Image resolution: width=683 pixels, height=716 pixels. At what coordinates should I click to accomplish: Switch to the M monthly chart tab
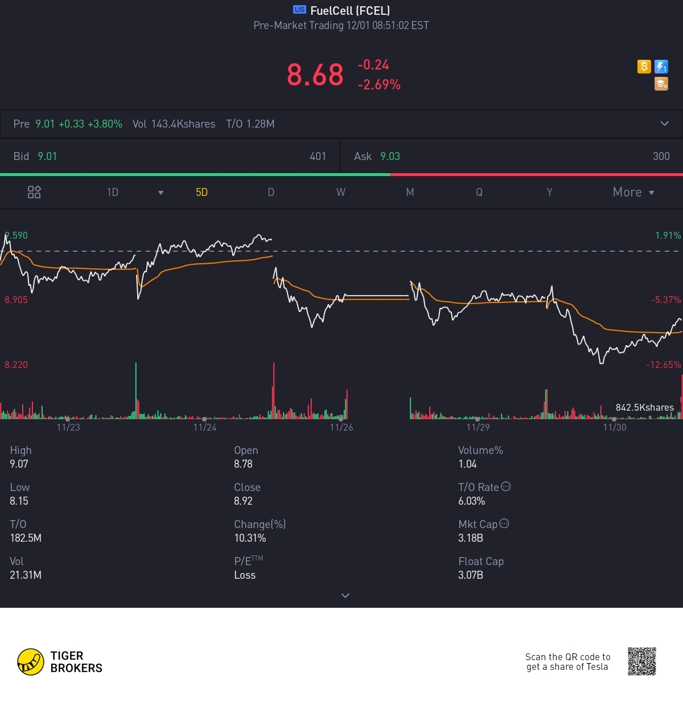[x=410, y=192]
